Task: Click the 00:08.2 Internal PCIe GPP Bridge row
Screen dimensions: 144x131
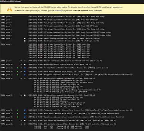Action: [x=70, y=35]
